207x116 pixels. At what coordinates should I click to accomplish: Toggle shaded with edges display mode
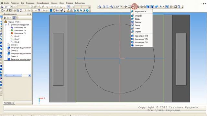click(152, 6)
